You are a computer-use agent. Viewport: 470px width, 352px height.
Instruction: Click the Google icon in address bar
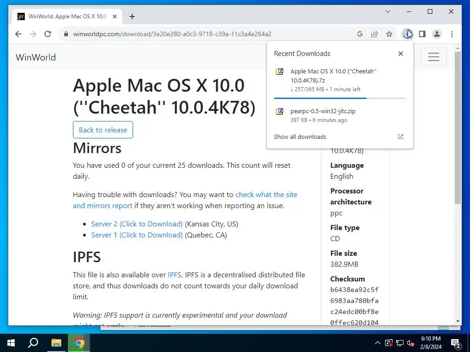(x=360, y=34)
